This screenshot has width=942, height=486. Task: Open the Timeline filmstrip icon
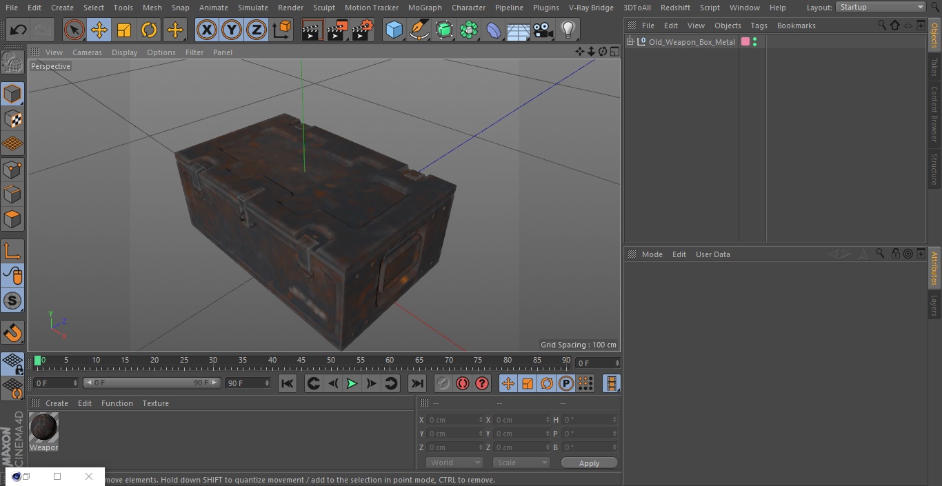click(x=611, y=383)
